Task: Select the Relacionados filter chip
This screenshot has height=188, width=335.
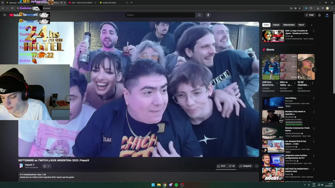Action: click(x=289, y=25)
